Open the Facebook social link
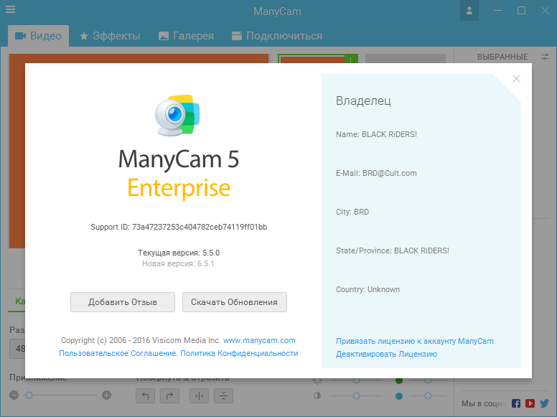The height and width of the screenshot is (417, 557). click(516, 403)
